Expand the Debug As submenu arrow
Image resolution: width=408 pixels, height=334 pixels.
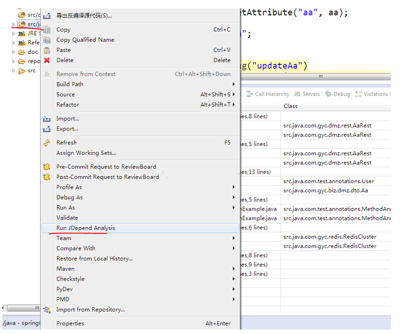[x=234, y=197]
